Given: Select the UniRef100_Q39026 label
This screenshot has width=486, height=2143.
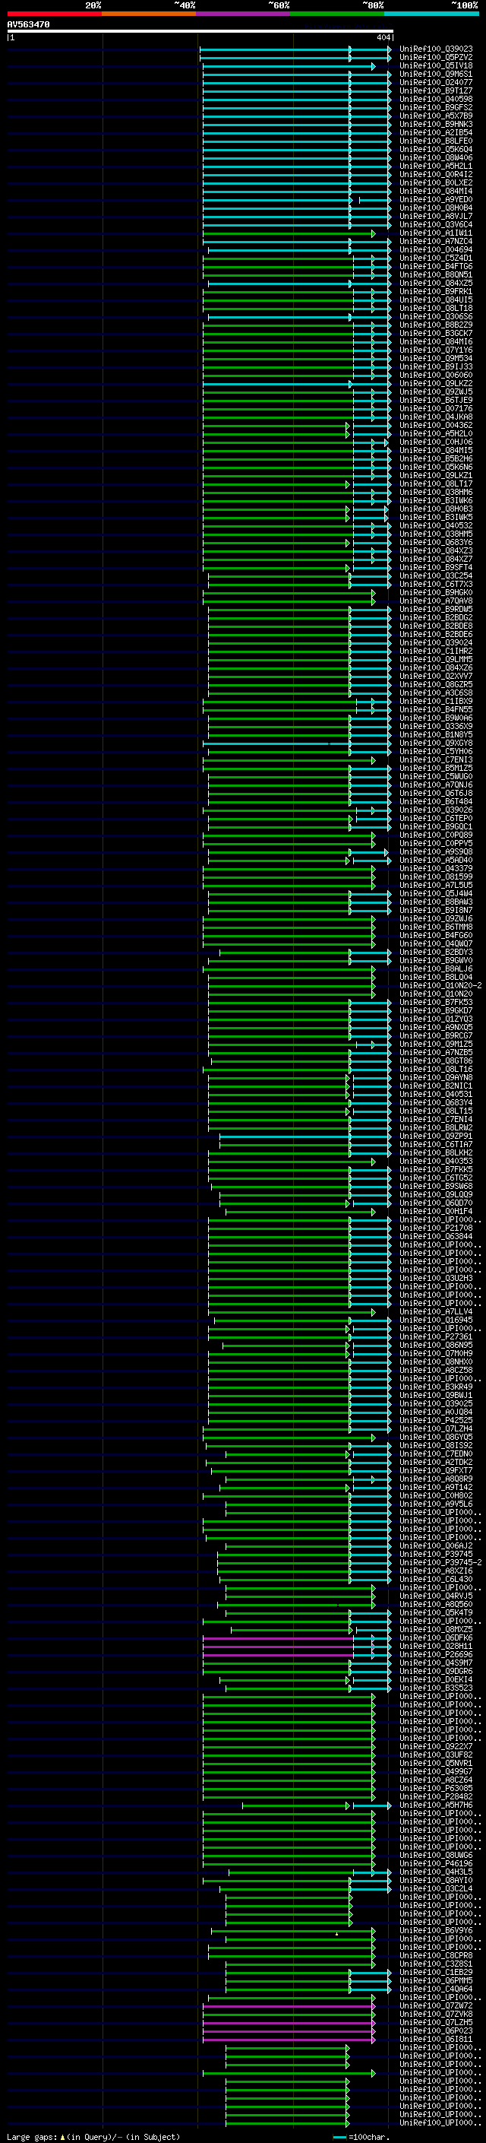Looking at the screenshot, I should tap(436, 810).
